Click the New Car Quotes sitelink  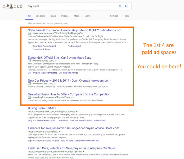click(49, 73)
